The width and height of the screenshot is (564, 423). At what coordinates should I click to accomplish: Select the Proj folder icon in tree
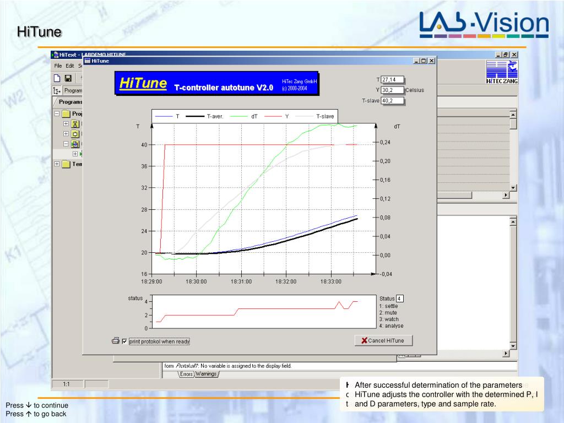pyautogui.click(x=66, y=113)
